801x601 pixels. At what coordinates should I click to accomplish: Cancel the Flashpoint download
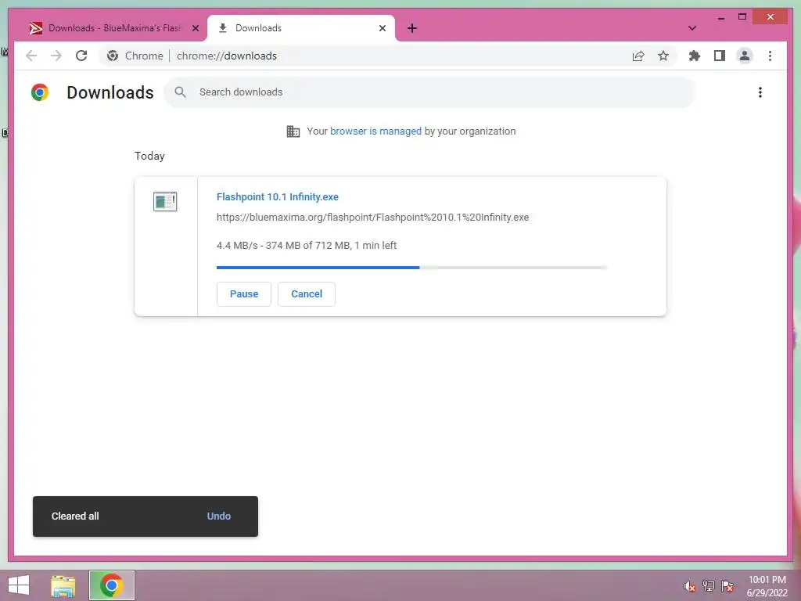point(307,294)
